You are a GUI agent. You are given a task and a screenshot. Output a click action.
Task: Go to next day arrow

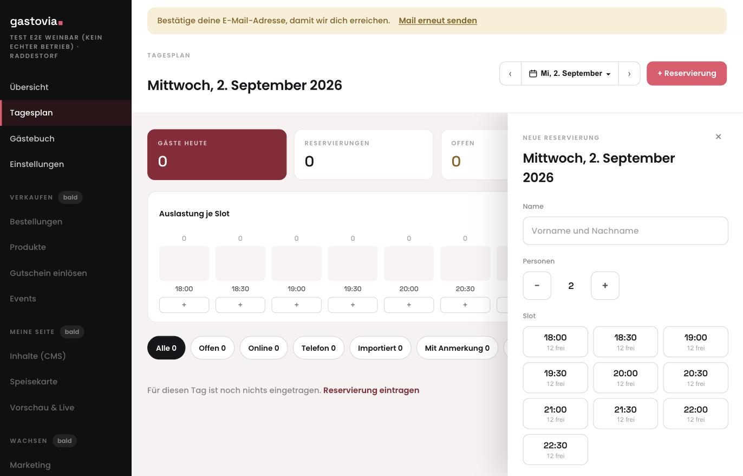(x=629, y=73)
